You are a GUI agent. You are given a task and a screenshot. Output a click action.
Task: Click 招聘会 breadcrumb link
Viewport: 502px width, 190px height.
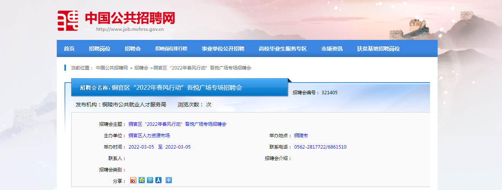pyautogui.click(x=141, y=68)
